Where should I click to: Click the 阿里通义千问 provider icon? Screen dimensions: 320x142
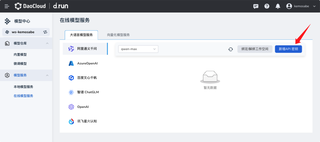coord(71,49)
